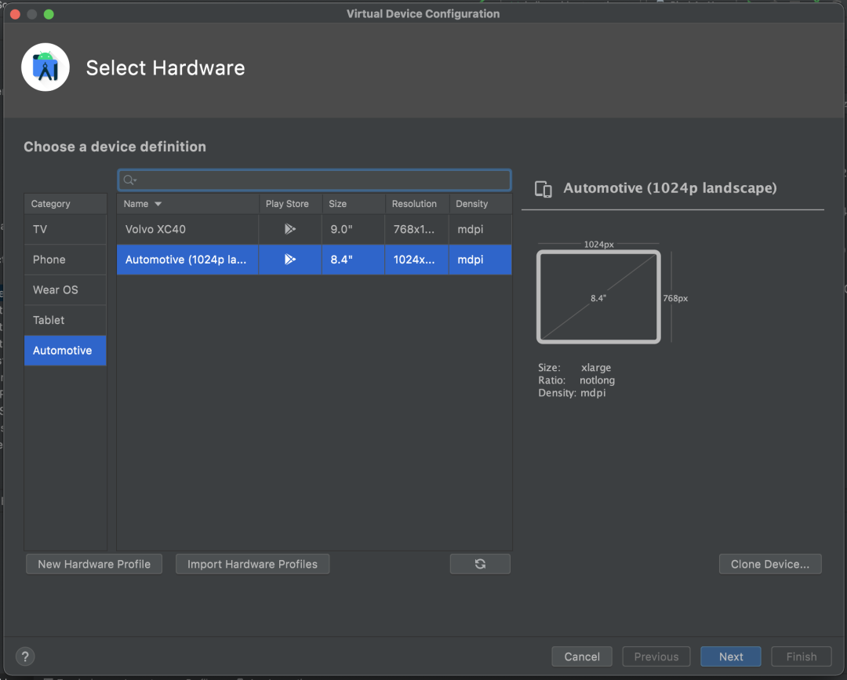Click the notlong ratio value text

click(x=597, y=380)
